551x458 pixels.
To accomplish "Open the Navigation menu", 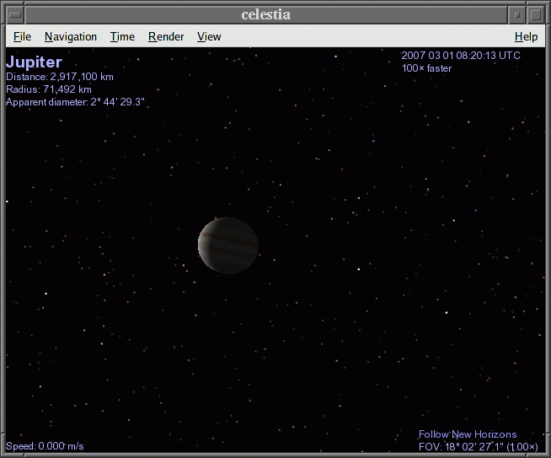I will coord(71,36).
